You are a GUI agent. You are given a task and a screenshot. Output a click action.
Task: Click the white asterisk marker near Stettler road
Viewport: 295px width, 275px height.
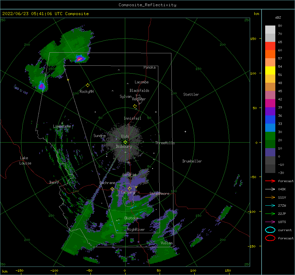[x=156, y=112]
